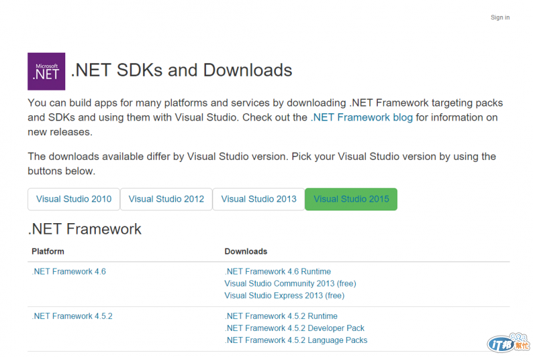Download .NET Framework 4.6 Runtime
This screenshot has height=357, width=533.
pos(278,272)
